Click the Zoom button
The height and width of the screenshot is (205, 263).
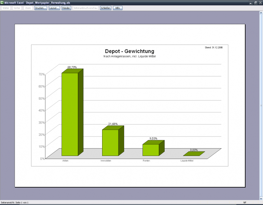[x=28, y=8]
